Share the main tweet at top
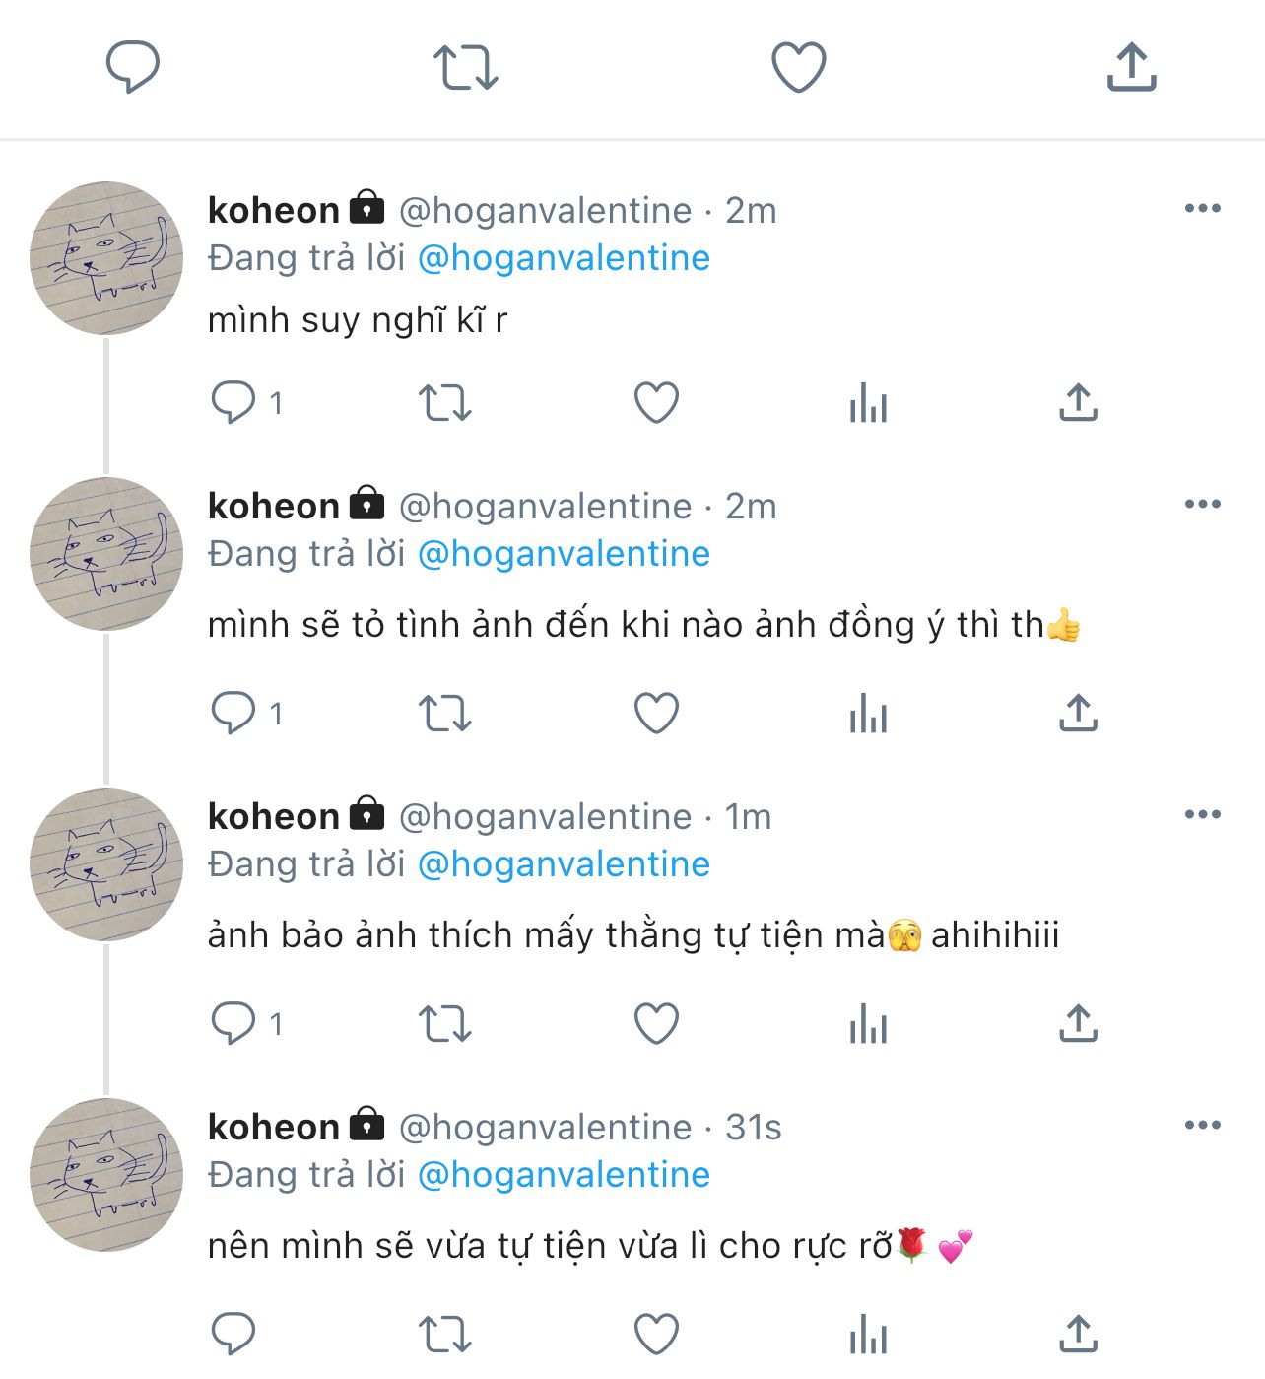 1131,67
